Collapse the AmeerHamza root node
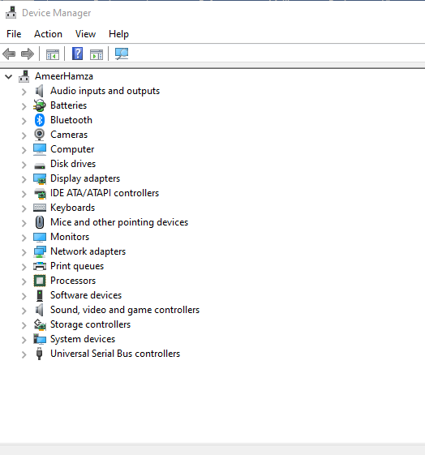Viewport: 425px width, 455px height. (x=9, y=76)
